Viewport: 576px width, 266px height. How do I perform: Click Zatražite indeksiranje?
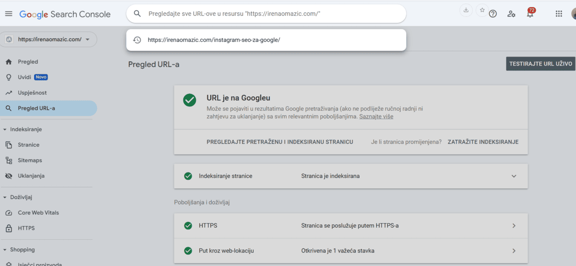[x=483, y=142]
